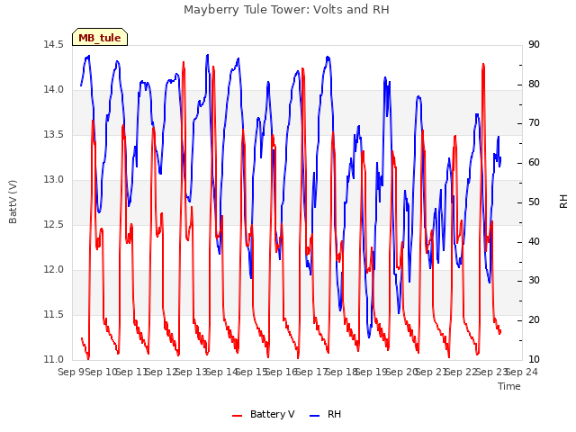
Task: Toggle the Battery V legend entry
Action: click(264, 414)
